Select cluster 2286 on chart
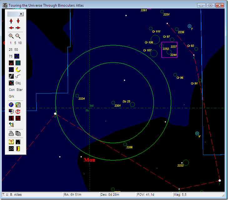This screenshot has height=200, width=228. click(125, 144)
